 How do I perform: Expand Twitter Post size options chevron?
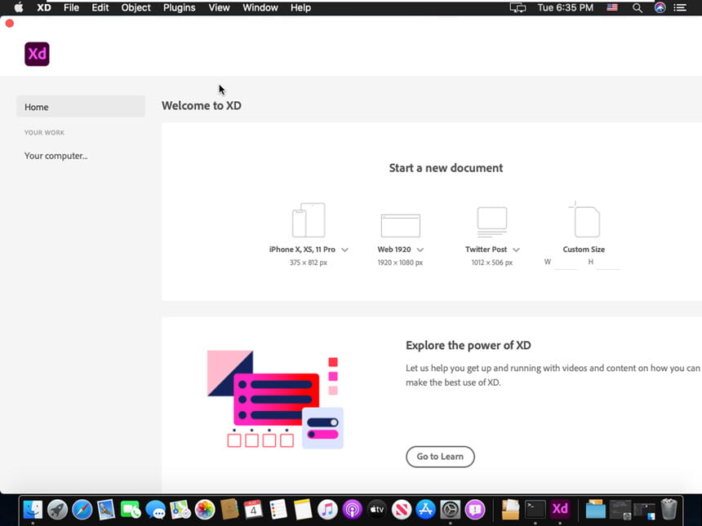[516, 250]
